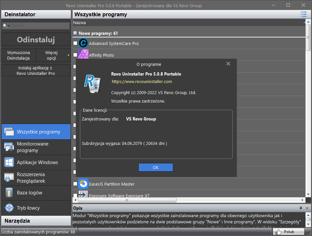The image size is (312, 236).
Task: Open Aplikacje Windows via its Windows logo icon
Action: coord(9,162)
